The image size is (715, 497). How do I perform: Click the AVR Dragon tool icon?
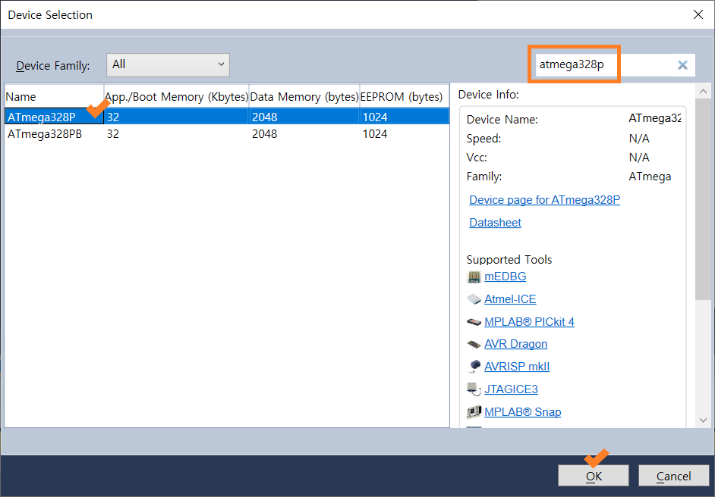474,344
